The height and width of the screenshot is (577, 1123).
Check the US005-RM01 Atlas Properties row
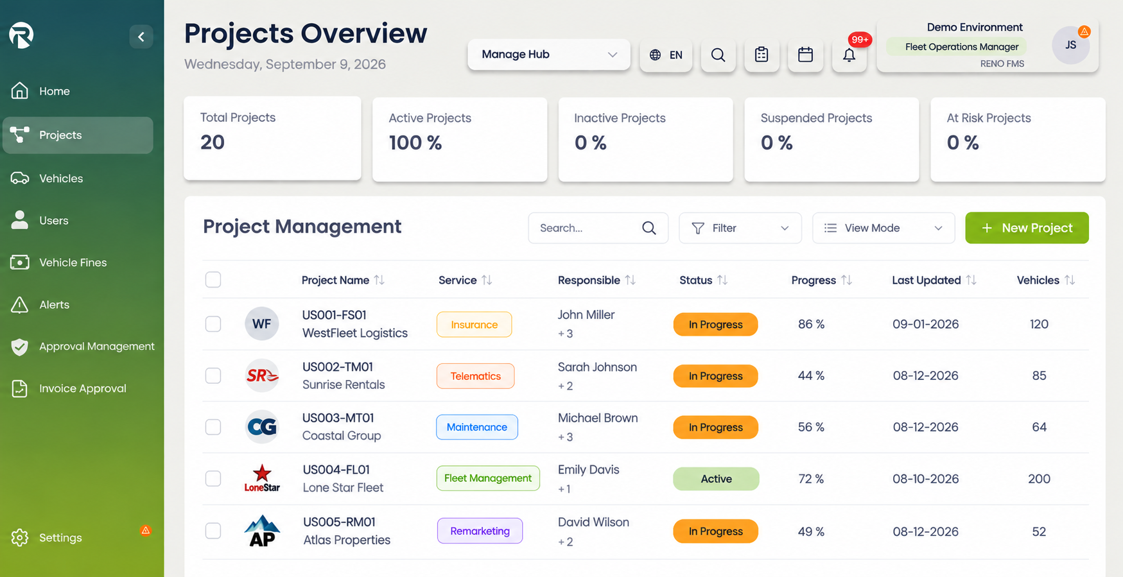[x=213, y=531]
